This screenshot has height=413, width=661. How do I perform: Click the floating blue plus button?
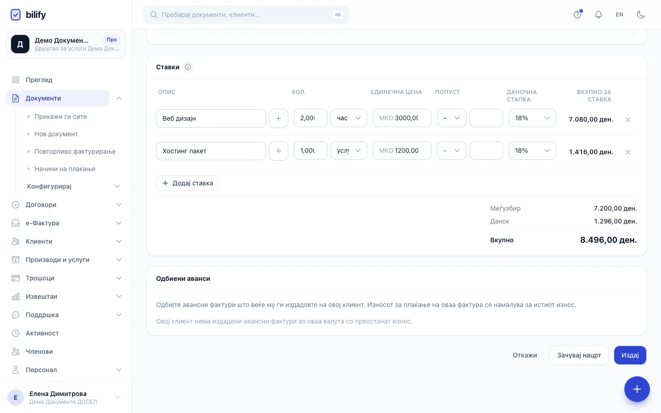(x=637, y=389)
